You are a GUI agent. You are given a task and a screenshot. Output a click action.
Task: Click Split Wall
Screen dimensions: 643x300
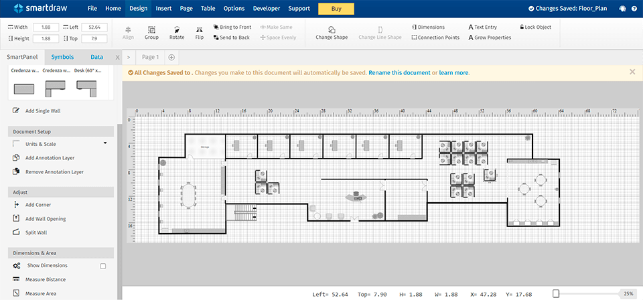tap(30, 232)
